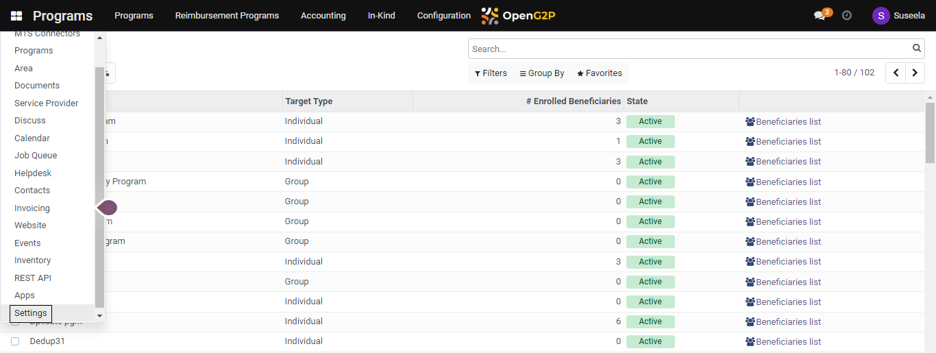Open the Group By dropdown
This screenshot has height=353, width=936.
(x=541, y=73)
